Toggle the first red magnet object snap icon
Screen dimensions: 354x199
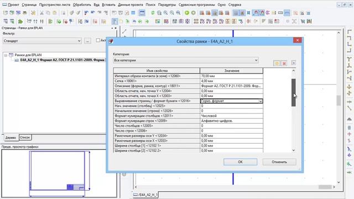(256, 13)
